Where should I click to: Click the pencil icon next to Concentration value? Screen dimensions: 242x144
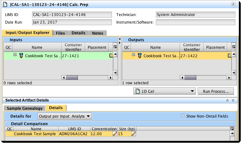tap(115, 134)
